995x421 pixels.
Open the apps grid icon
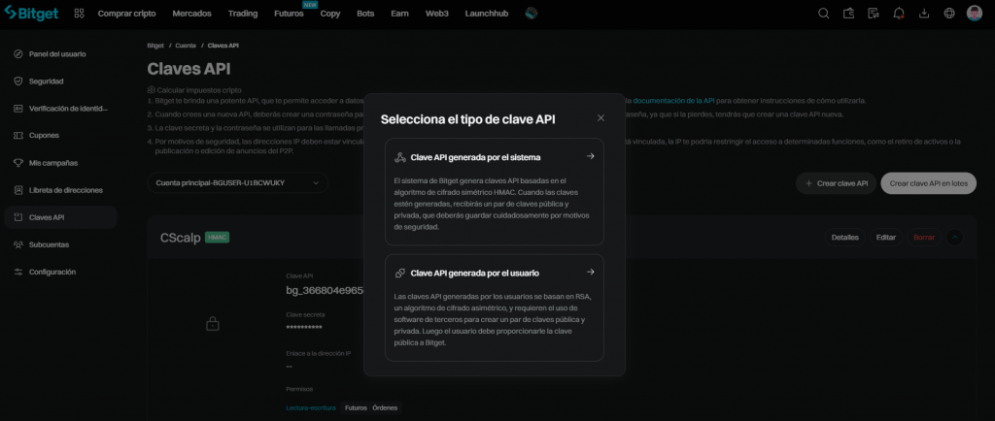tap(79, 14)
